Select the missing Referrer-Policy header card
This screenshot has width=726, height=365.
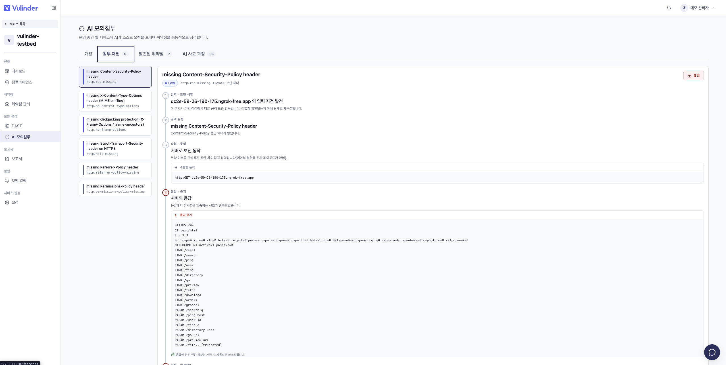(x=115, y=170)
